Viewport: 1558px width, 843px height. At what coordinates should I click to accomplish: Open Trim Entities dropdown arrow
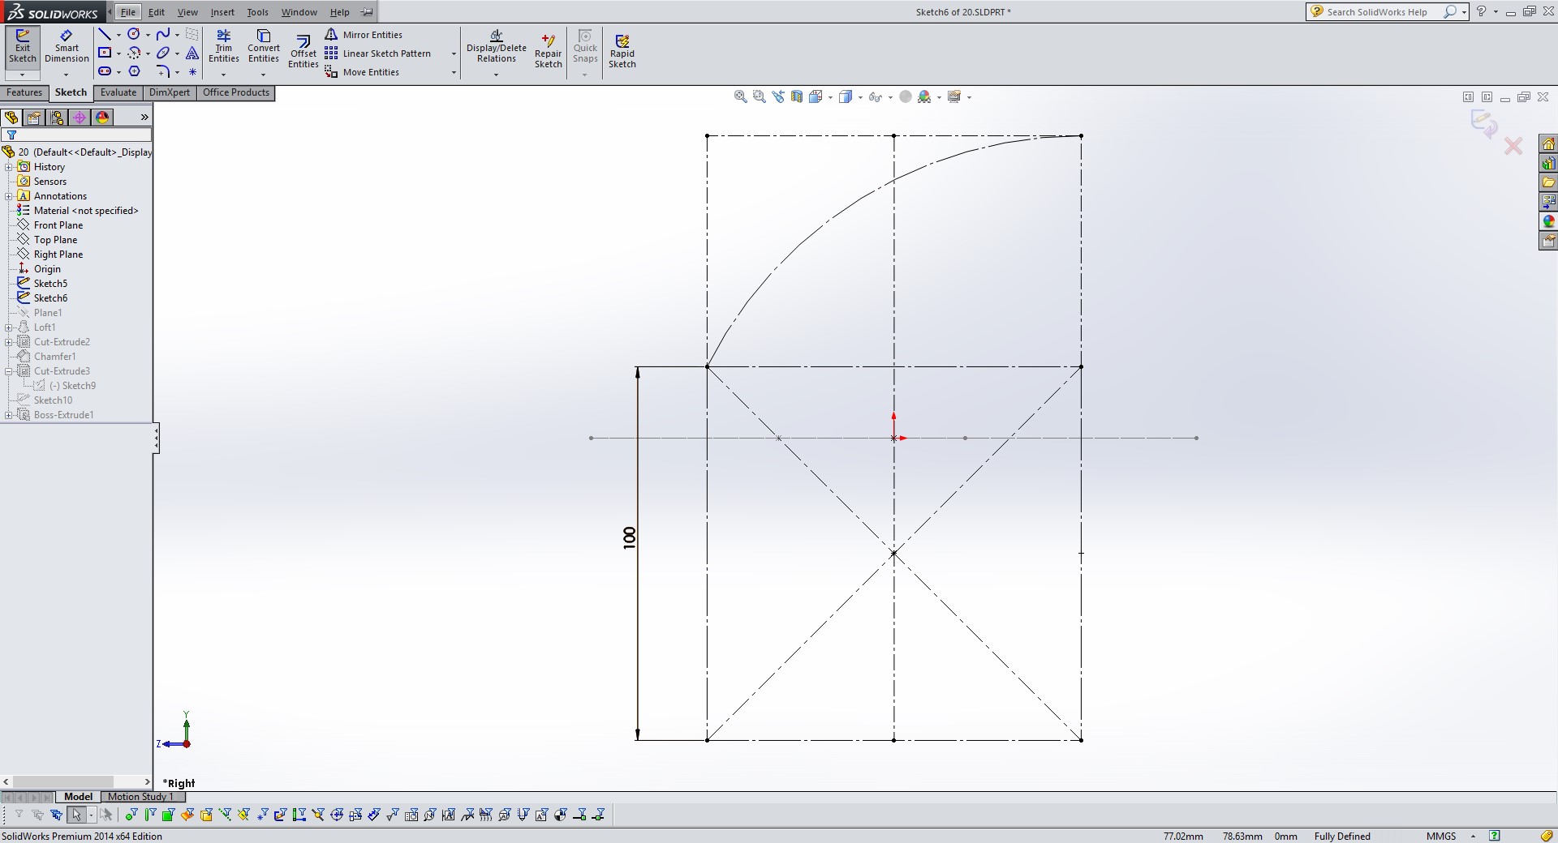click(x=224, y=74)
